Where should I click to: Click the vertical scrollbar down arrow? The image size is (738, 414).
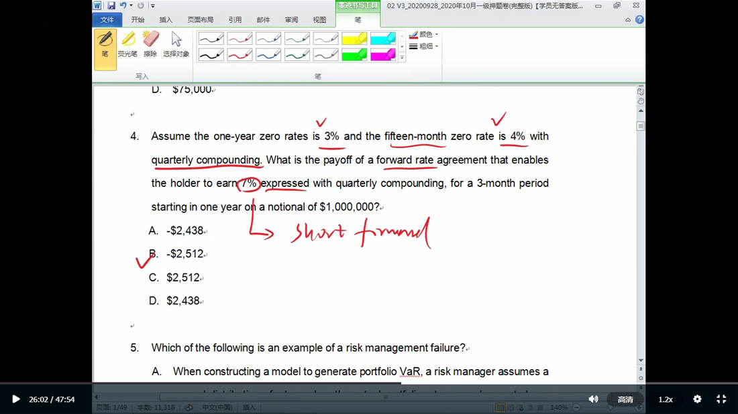coord(641,360)
